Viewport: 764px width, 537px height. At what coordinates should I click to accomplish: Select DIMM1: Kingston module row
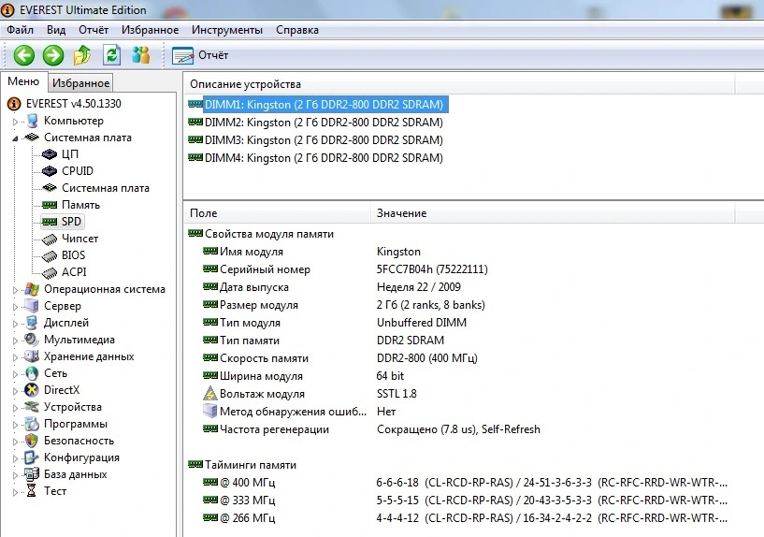tap(318, 104)
